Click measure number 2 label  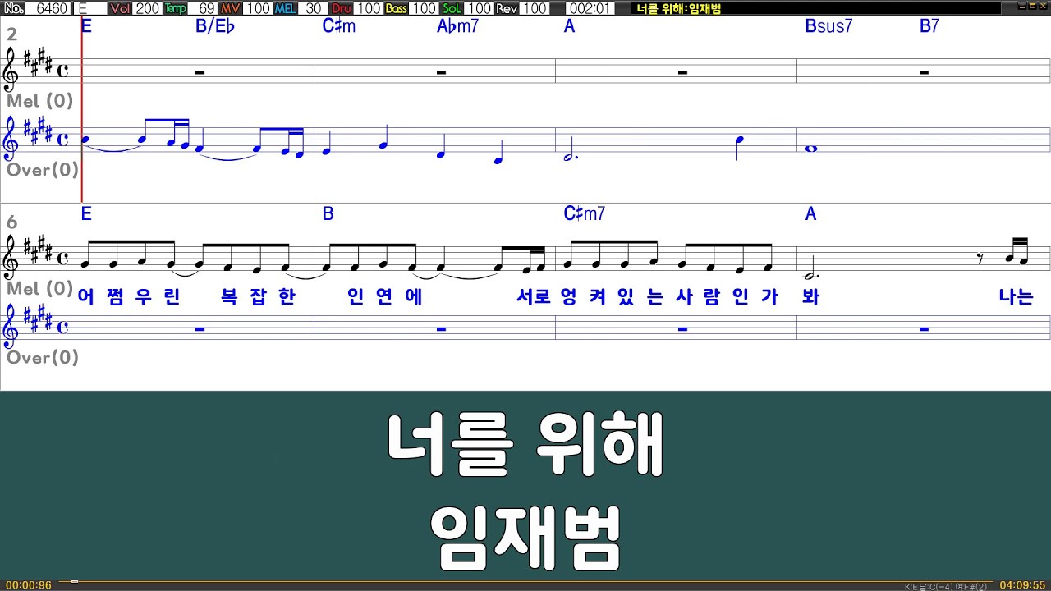point(12,34)
